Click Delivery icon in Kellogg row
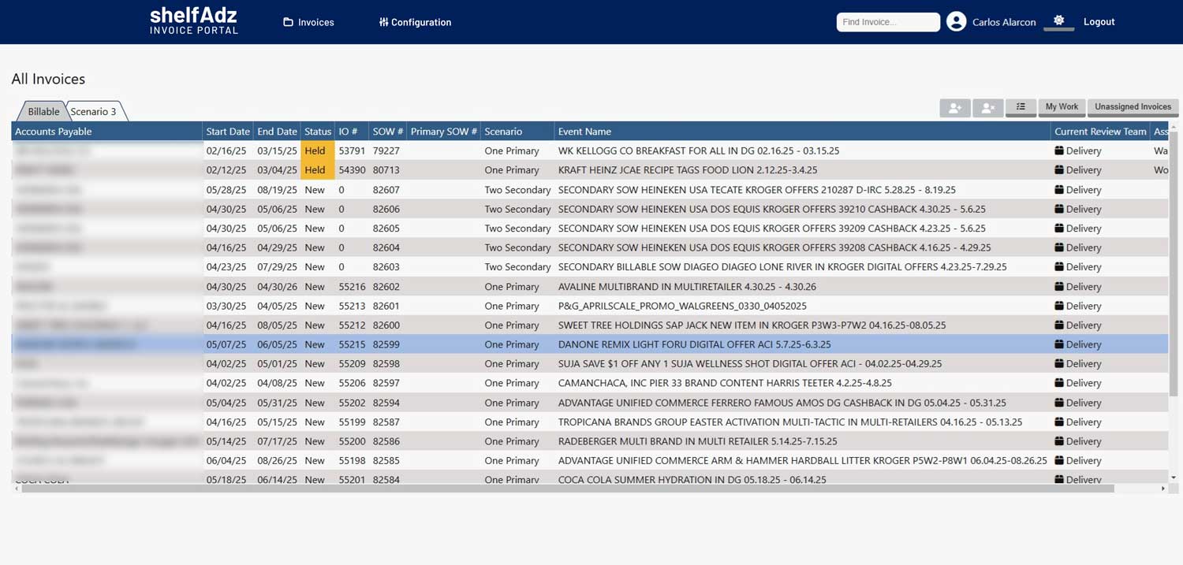This screenshot has width=1183, height=565. (1059, 151)
